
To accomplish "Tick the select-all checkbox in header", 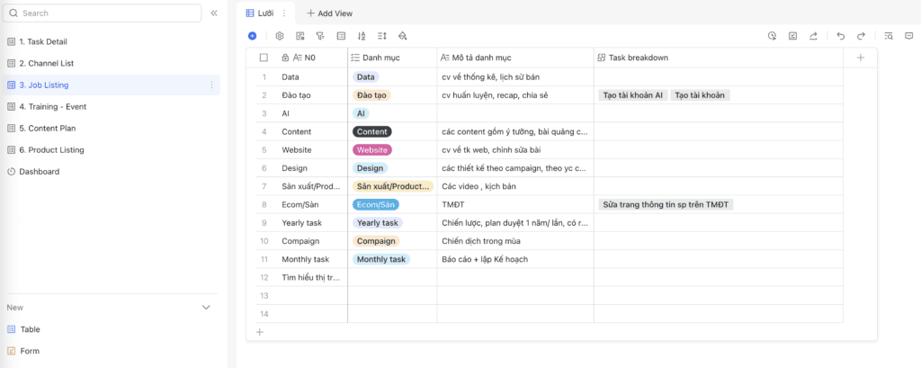I will [264, 58].
